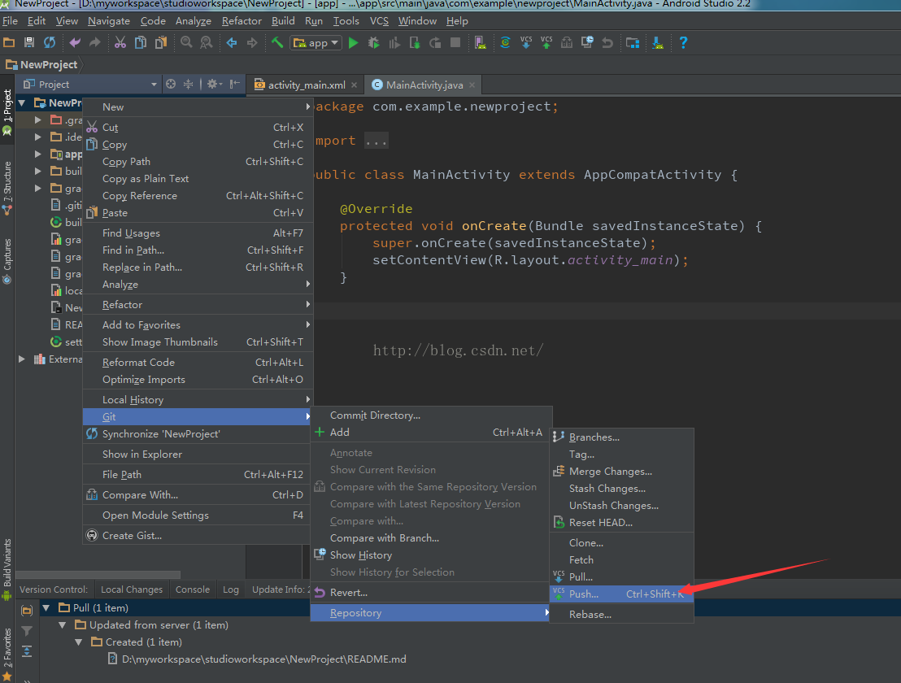This screenshot has width=901, height=683.
Task: Click the VCS Commit Changes icon
Action: point(546,42)
